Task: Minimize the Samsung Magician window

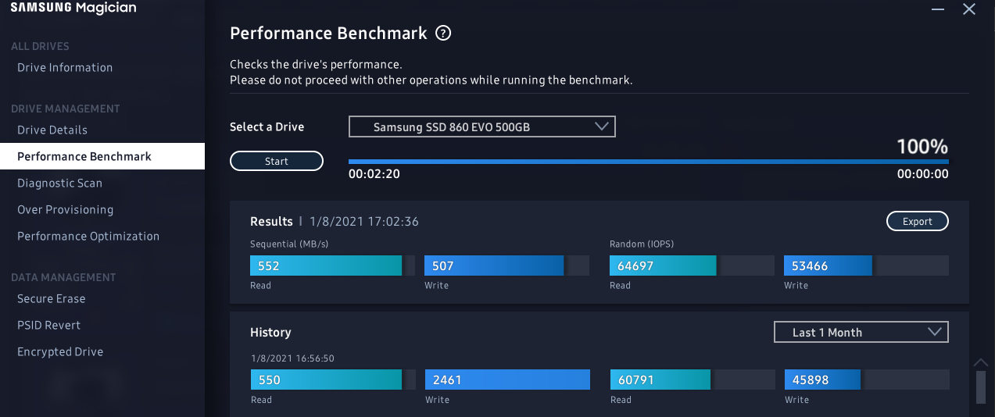Action: tap(938, 9)
